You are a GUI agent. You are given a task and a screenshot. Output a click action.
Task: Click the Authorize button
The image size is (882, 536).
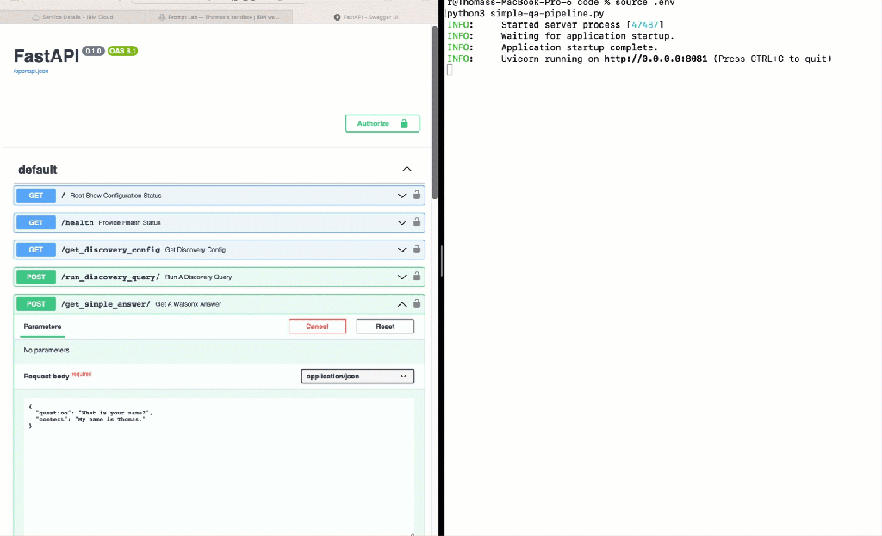point(382,123)
